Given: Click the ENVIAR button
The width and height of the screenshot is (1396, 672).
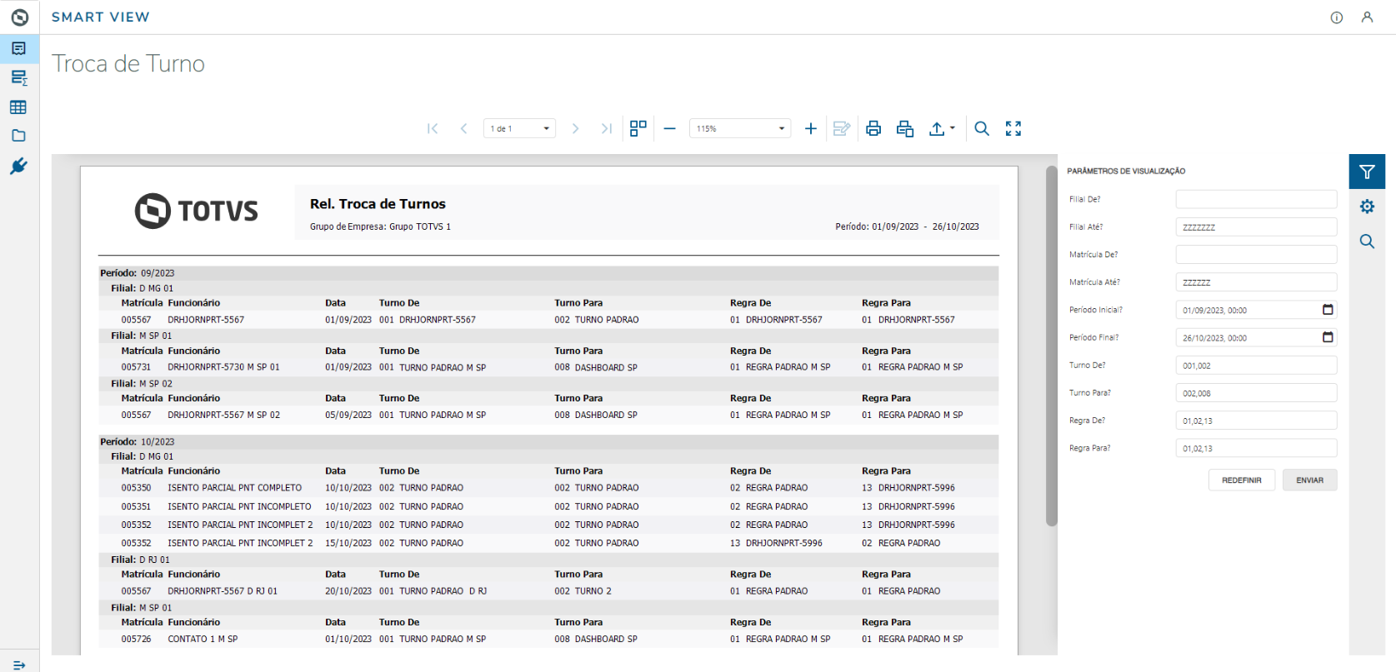Looking at the screenshot, I should [1309, 480].
